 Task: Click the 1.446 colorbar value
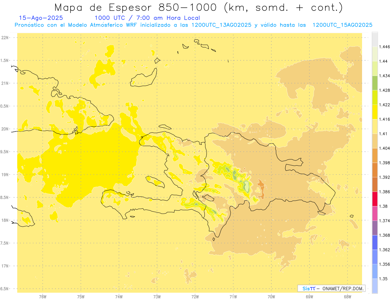pyautogui.click(x=384, y=47)
